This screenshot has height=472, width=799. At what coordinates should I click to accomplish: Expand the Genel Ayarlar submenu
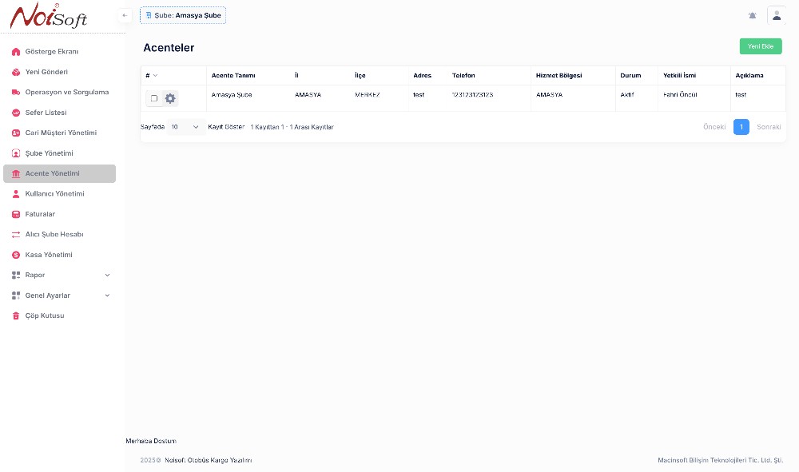coord(107,295)
